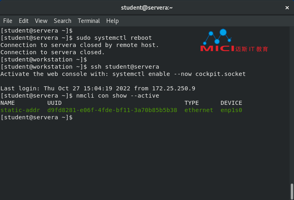Viewport: 294px width, 200px height.
Task: Click the Last login message line
Action: [98, 88]
